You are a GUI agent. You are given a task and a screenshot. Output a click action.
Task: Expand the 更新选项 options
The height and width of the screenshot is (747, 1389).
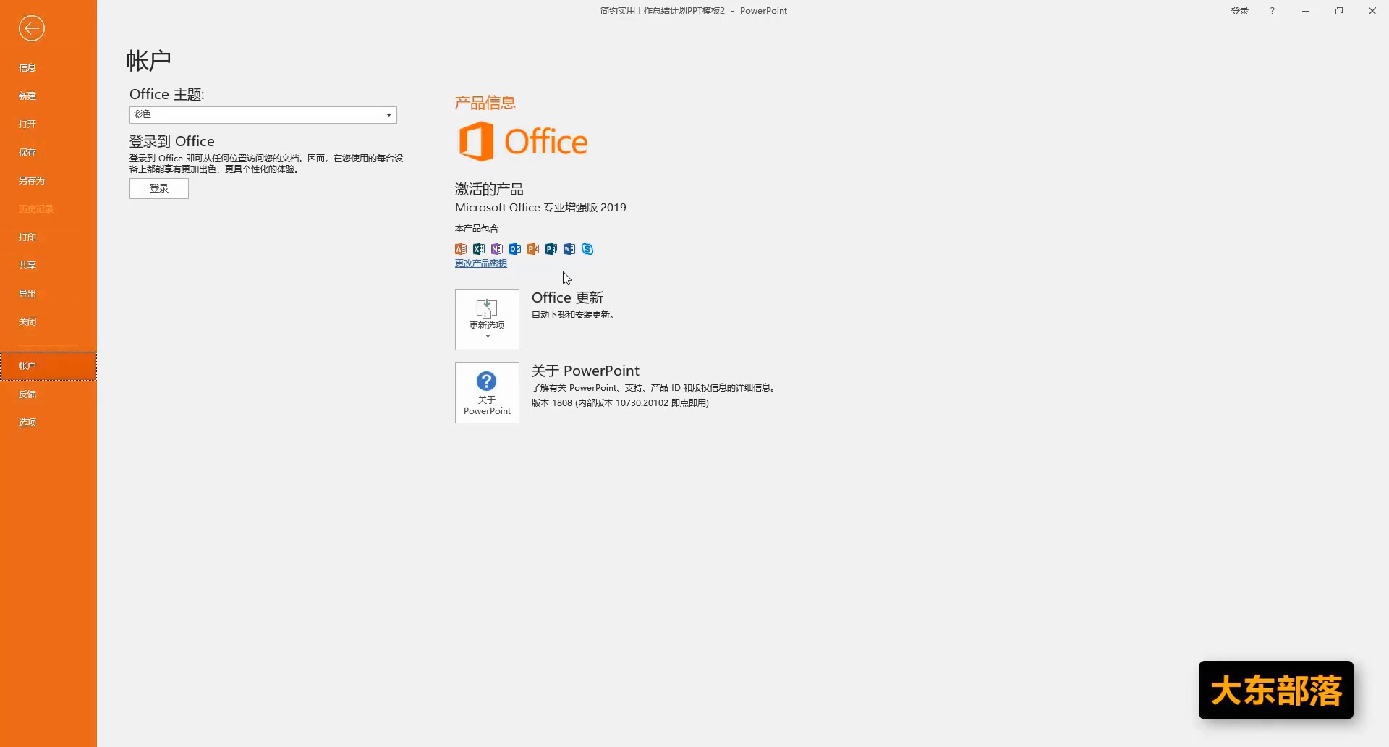pyautogui.click(x=487, y=319)
